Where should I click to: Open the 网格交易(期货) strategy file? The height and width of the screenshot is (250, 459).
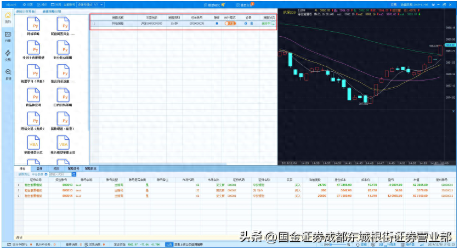coord(33,121)
